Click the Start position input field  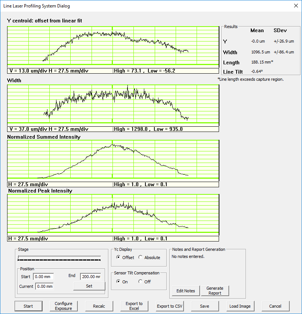(44, 277)
